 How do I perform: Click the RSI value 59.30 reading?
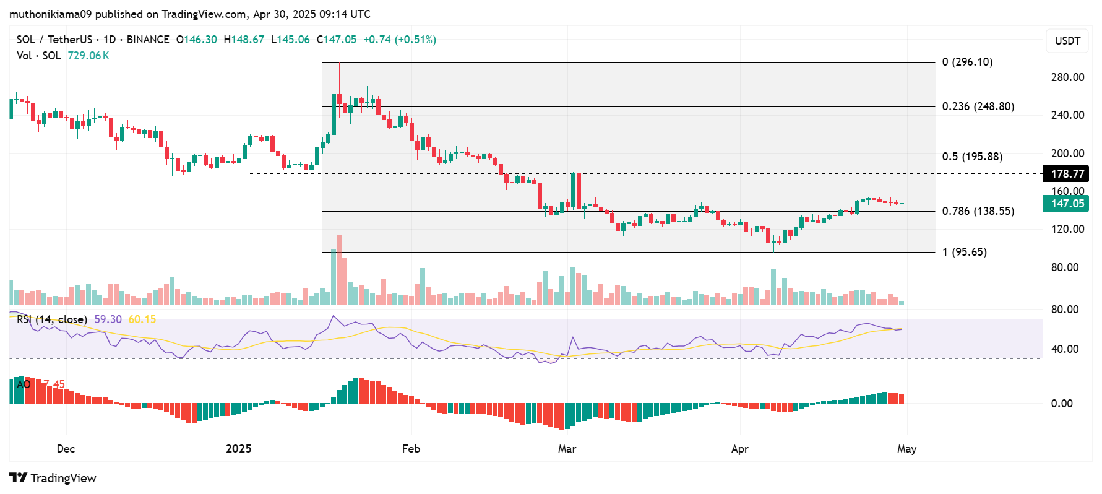tap(108, 319)
